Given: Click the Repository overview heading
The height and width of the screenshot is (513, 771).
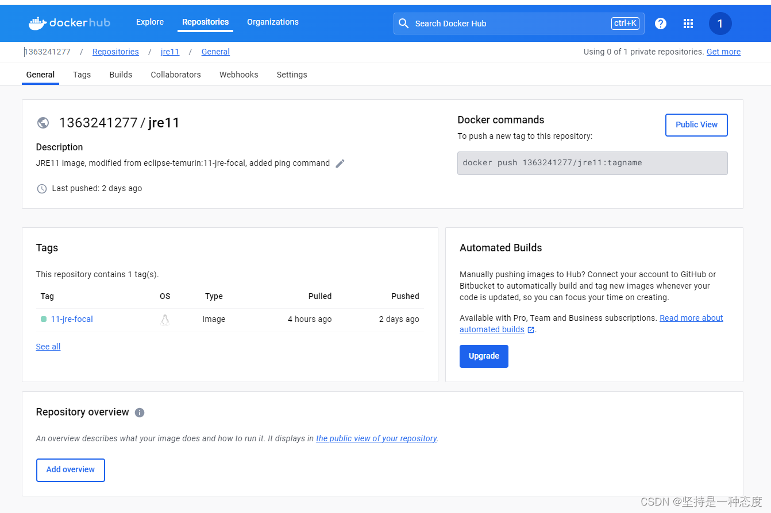Looking at the screenshot, I should 83,412.
